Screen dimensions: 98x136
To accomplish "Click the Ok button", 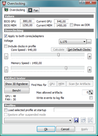I will [x=46, y=129].
